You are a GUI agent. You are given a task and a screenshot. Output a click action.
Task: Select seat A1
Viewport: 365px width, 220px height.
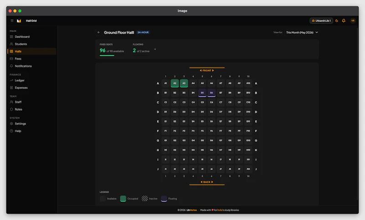166,83
